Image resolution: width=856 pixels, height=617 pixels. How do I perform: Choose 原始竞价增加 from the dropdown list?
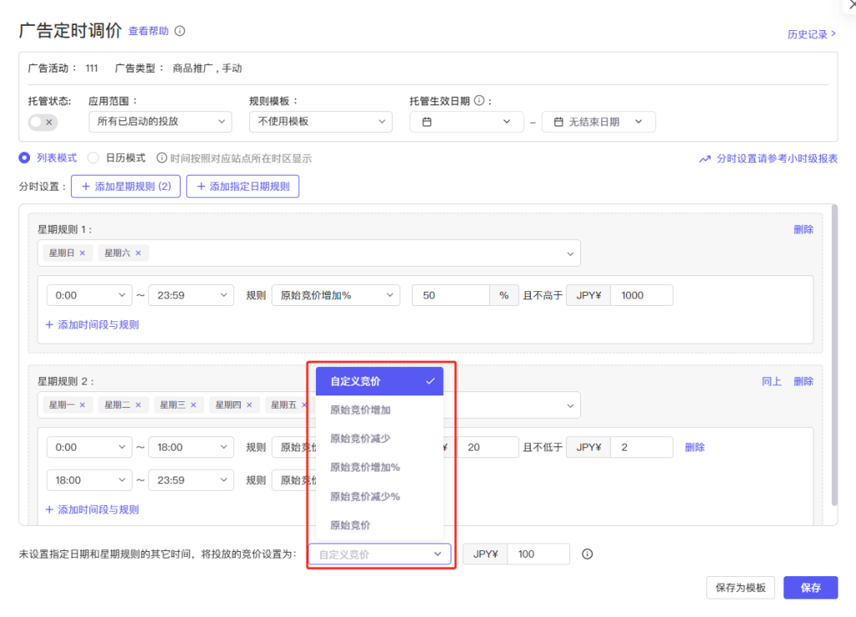[380, 410]
